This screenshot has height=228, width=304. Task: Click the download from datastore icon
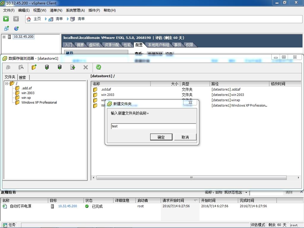coord(60,67)
